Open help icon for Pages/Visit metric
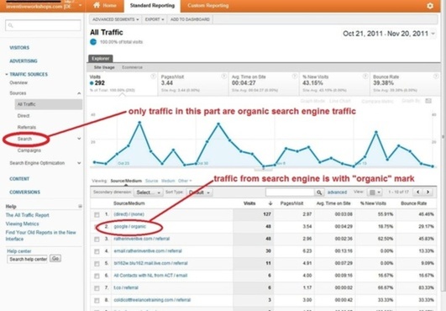This screenshot has width=446, height=311. [x=224, y=76]
